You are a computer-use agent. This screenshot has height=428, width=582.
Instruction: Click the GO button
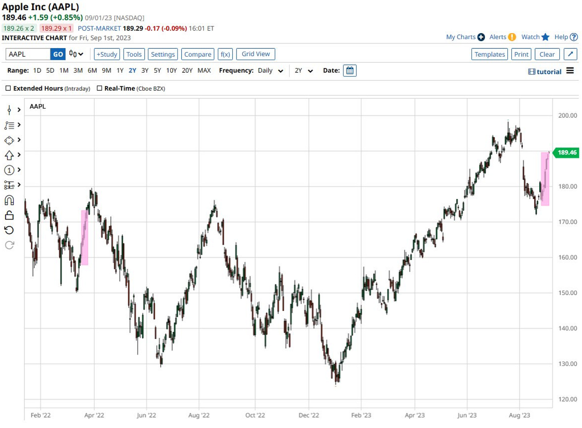pos(58,54)
